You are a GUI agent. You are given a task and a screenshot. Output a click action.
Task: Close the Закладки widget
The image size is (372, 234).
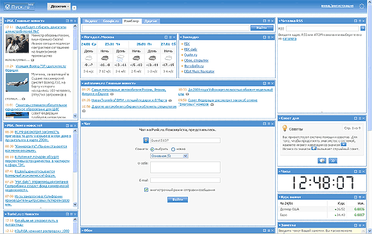(273, 37)
